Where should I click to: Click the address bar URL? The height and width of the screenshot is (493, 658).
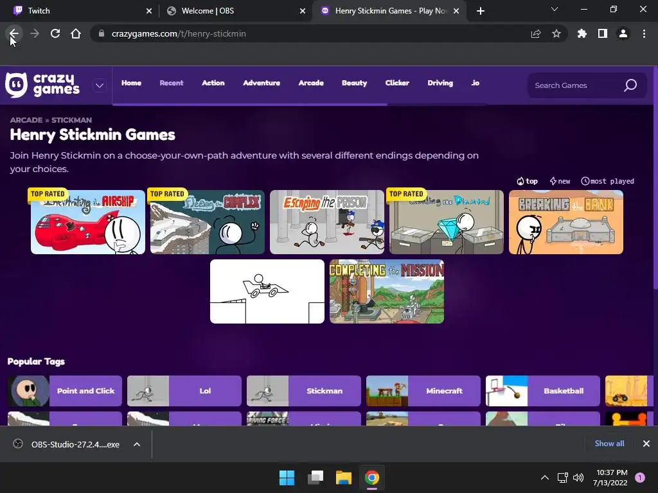pyautogui.click(x=179, y=33)
